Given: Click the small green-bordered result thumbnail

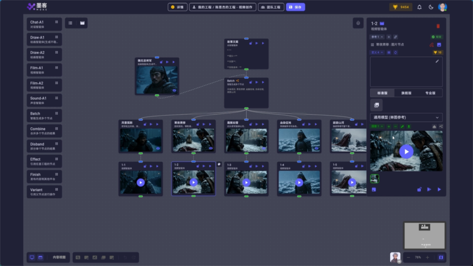Looking at the screenshot, I should (x=374, y=178).
